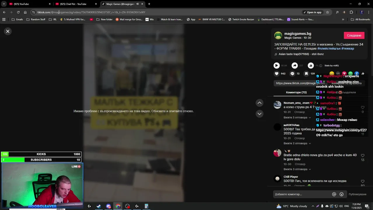
Task: Click the Magic Games profile avatar
Action: point(278,36)
